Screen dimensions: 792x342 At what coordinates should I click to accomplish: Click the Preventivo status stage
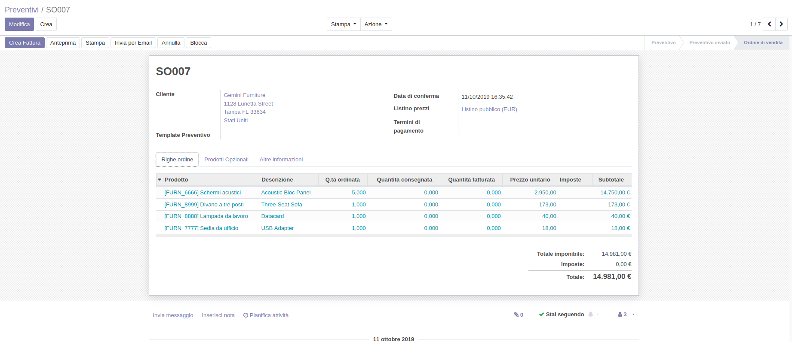pos(663,42)
